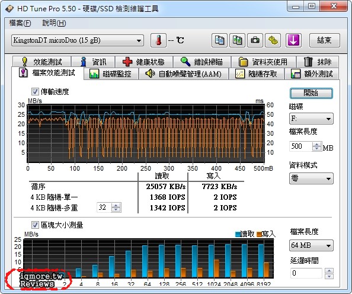Decrease the queue depth 32 spinner
352x294 pixels.
click(x=116, y=210)
